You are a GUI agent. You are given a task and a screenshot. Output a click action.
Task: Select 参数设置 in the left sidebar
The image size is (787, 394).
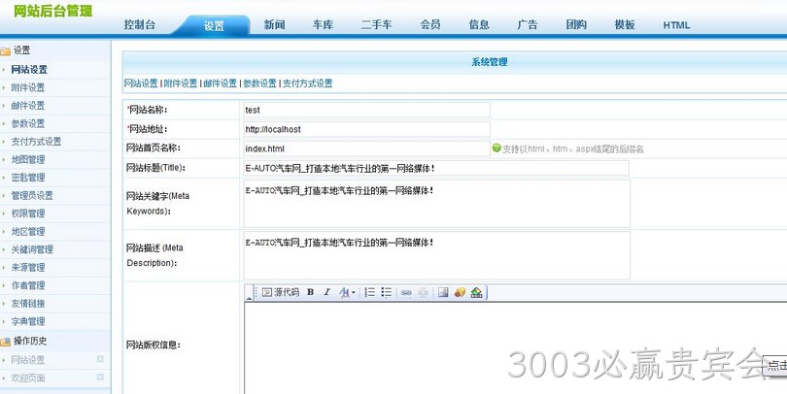(28, 124)
